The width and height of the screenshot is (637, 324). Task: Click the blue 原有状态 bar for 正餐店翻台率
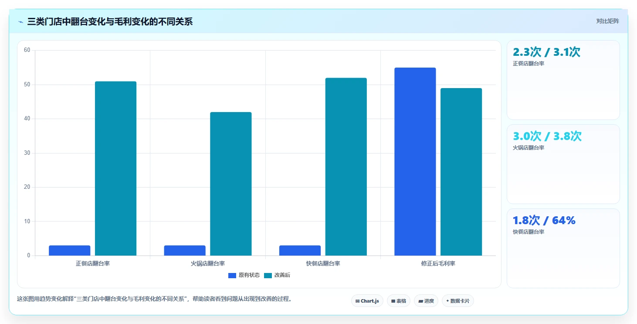(x=70, y=250)
